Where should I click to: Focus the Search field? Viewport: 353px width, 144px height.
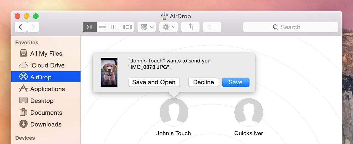pyautogui.click(x=291, y=27)
